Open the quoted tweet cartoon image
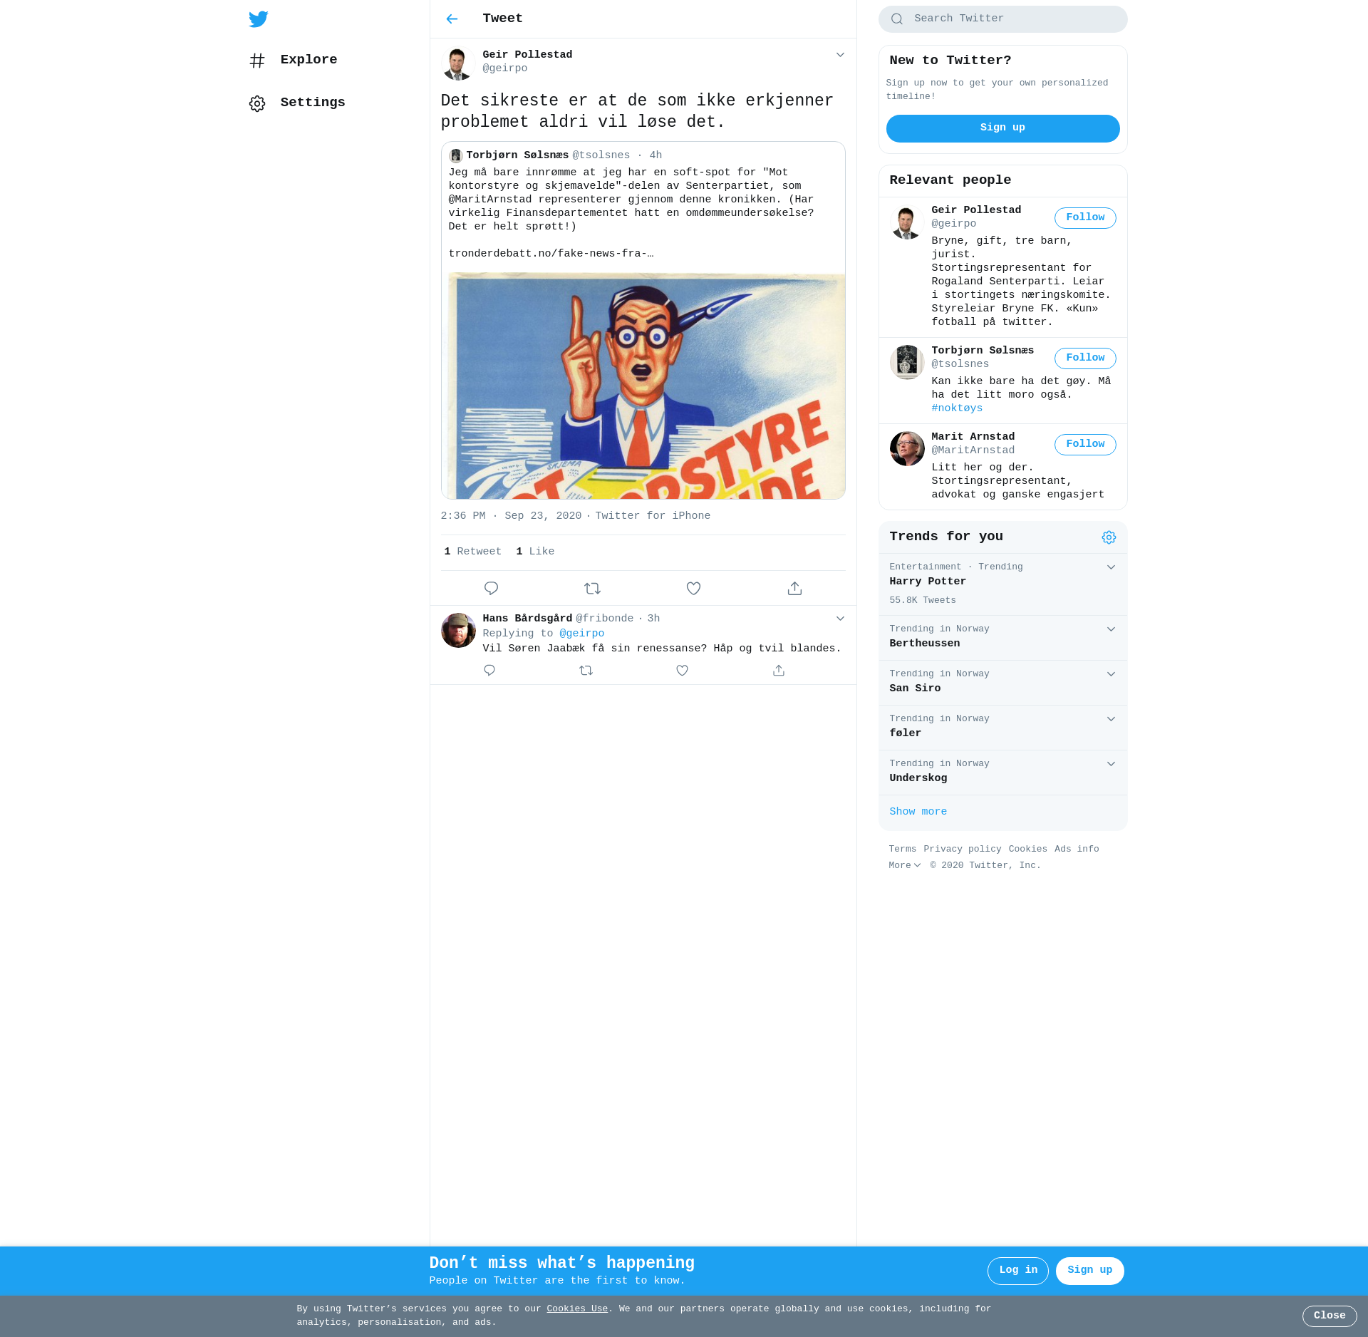 pyautogui.click(x=646, y=386)
